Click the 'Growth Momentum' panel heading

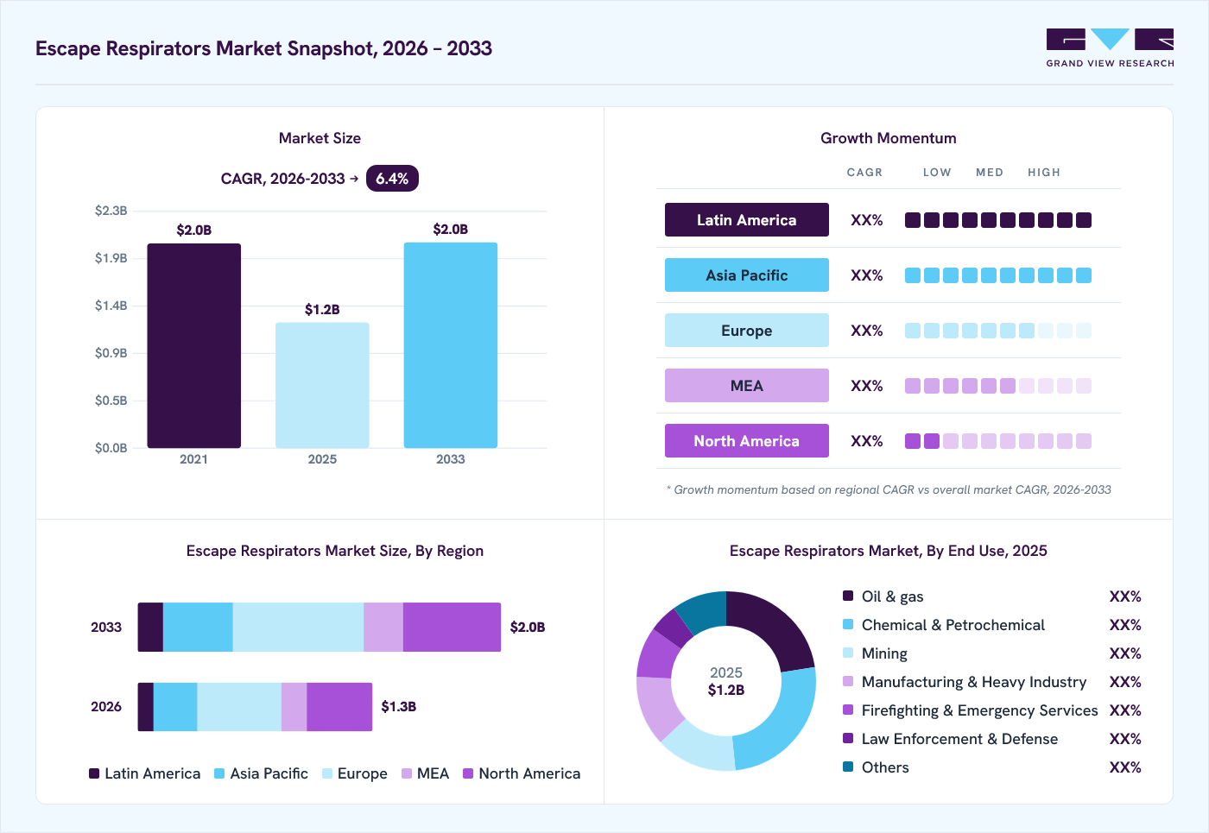coord(889,138)
